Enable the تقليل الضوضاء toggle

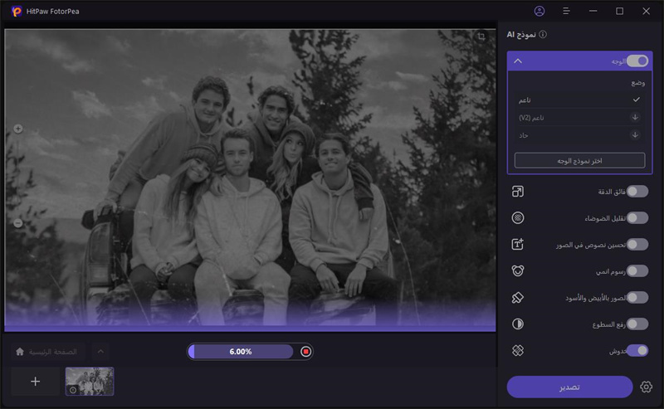tap(637, 218)
